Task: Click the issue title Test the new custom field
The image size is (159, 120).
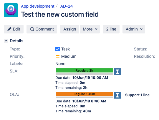Action: tap(60, 14)
